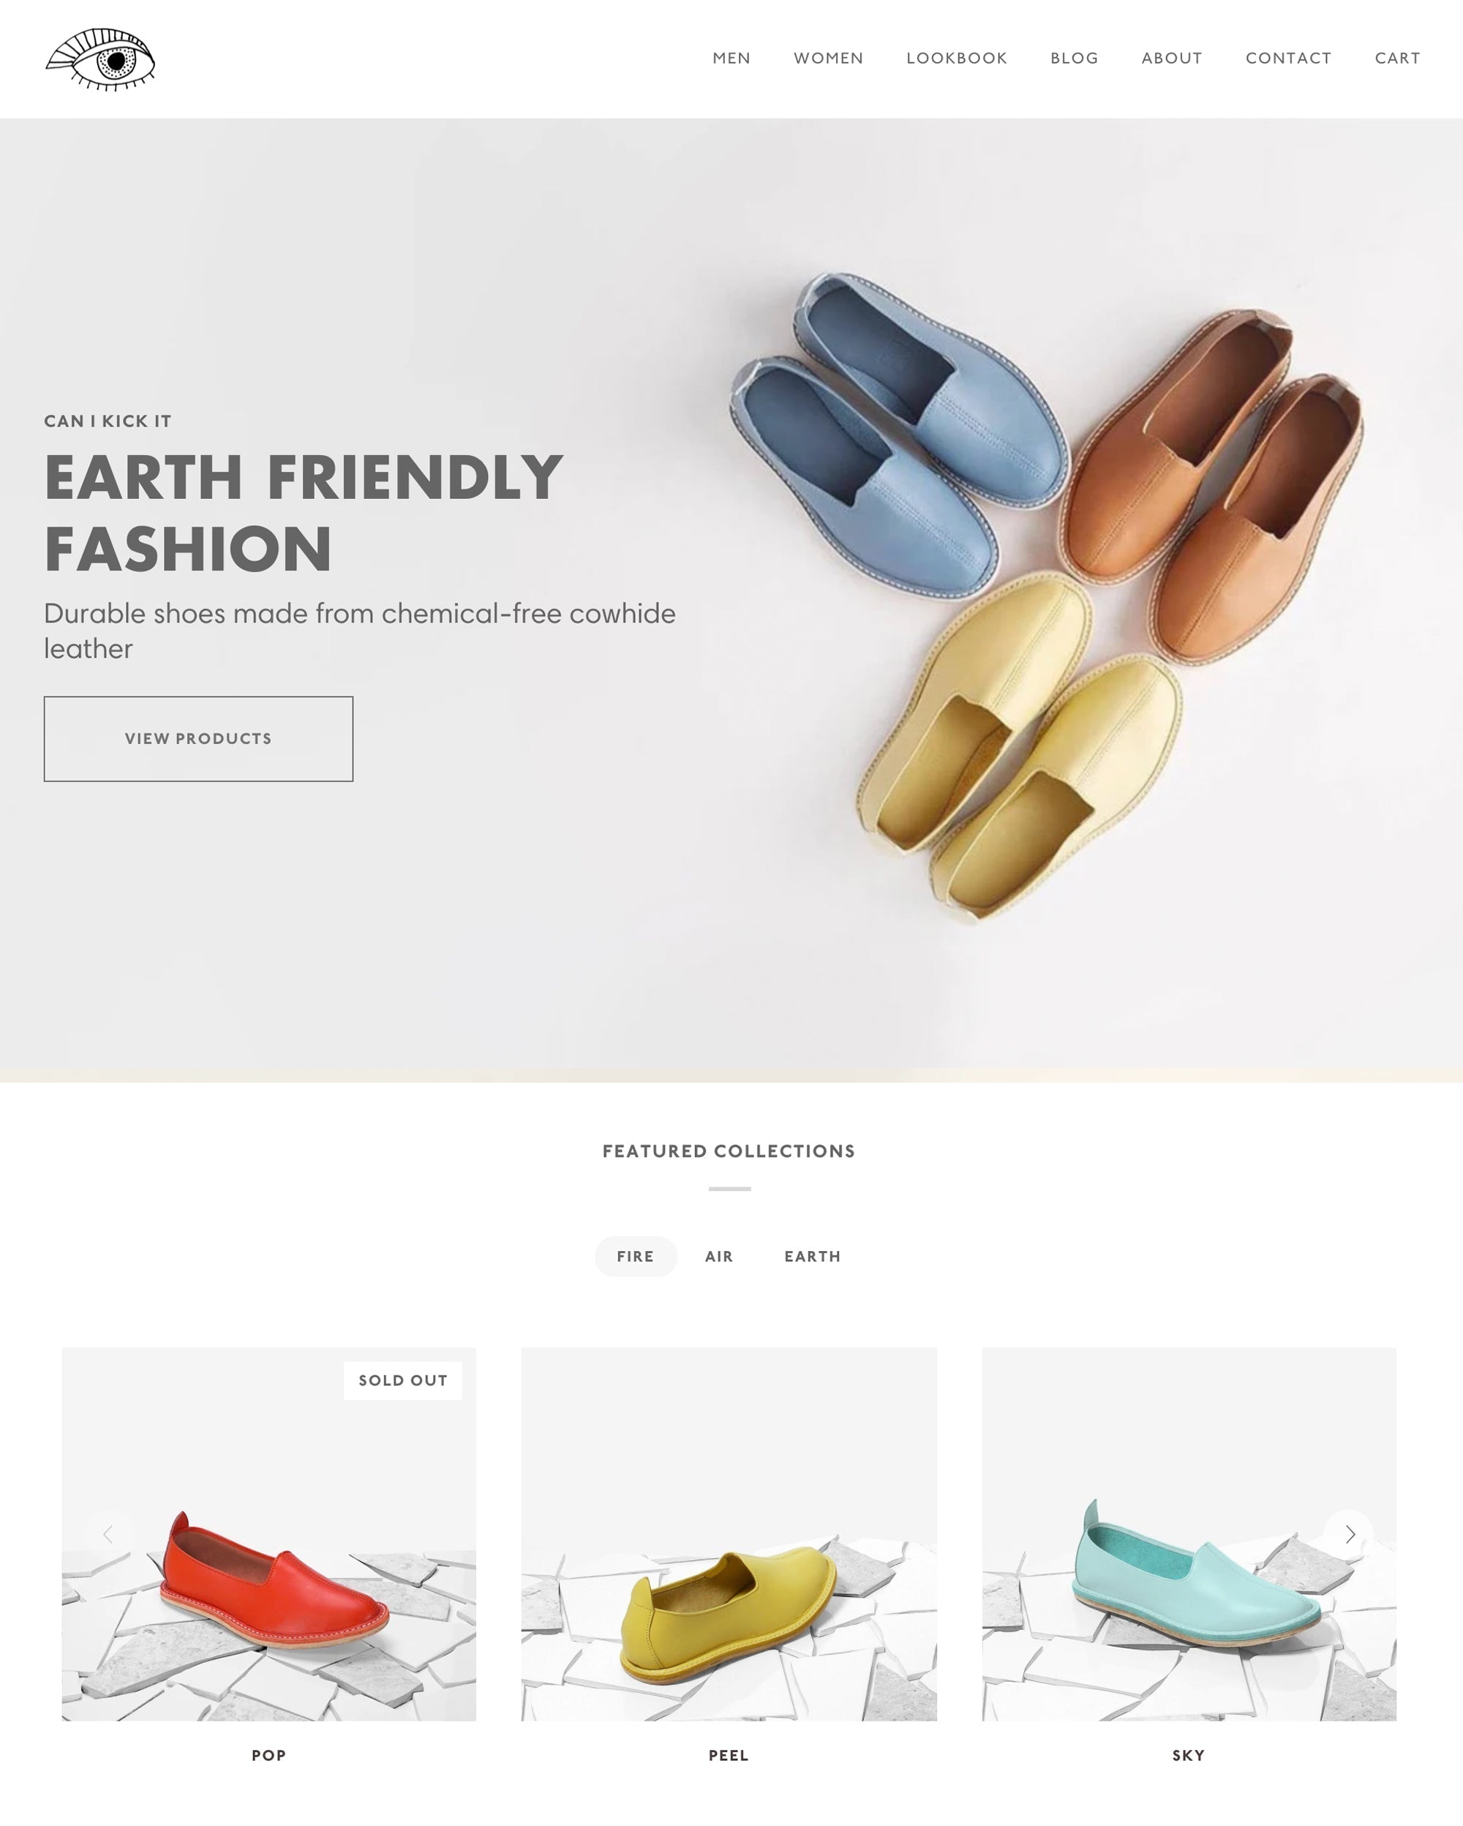Toggle to WOMEN navigation menu
Screen dimensions: 1463x1826
click(x=829, y=59)
